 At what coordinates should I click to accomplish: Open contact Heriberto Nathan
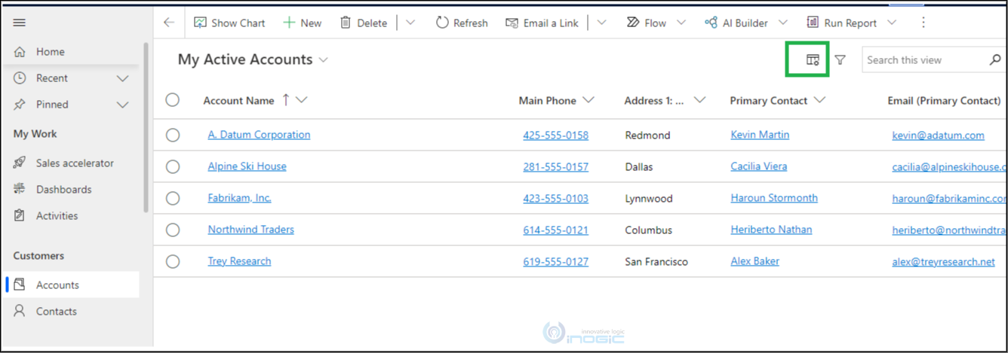(771, 230)
